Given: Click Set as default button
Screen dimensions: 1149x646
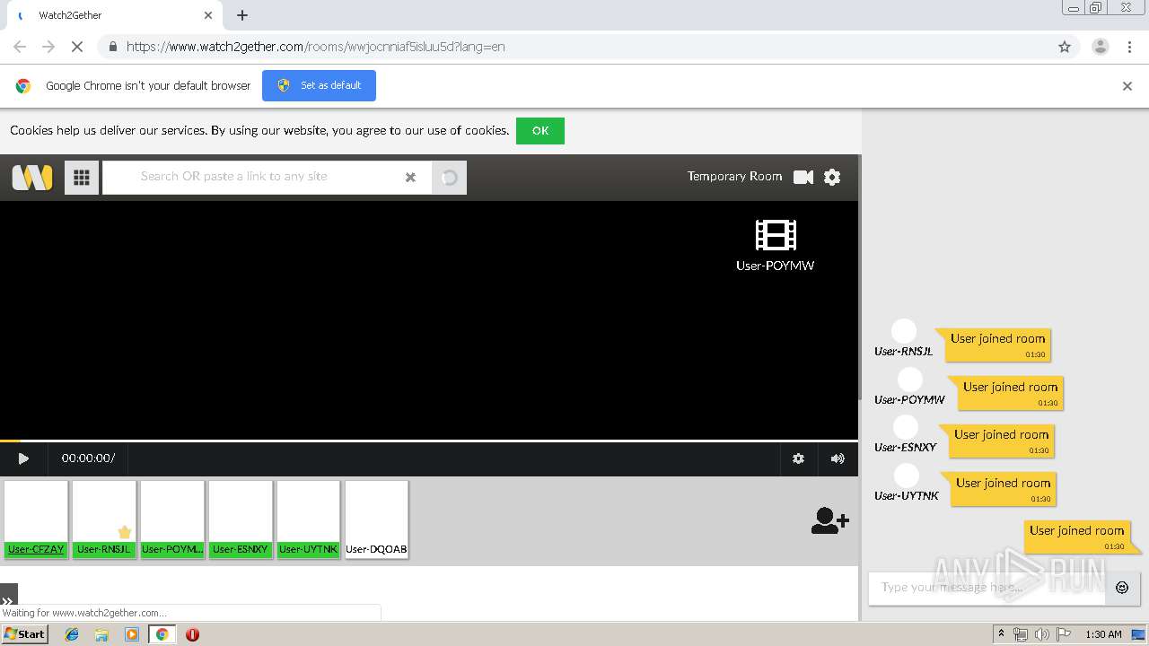Looking at the screenshot, I should [319, 85].
